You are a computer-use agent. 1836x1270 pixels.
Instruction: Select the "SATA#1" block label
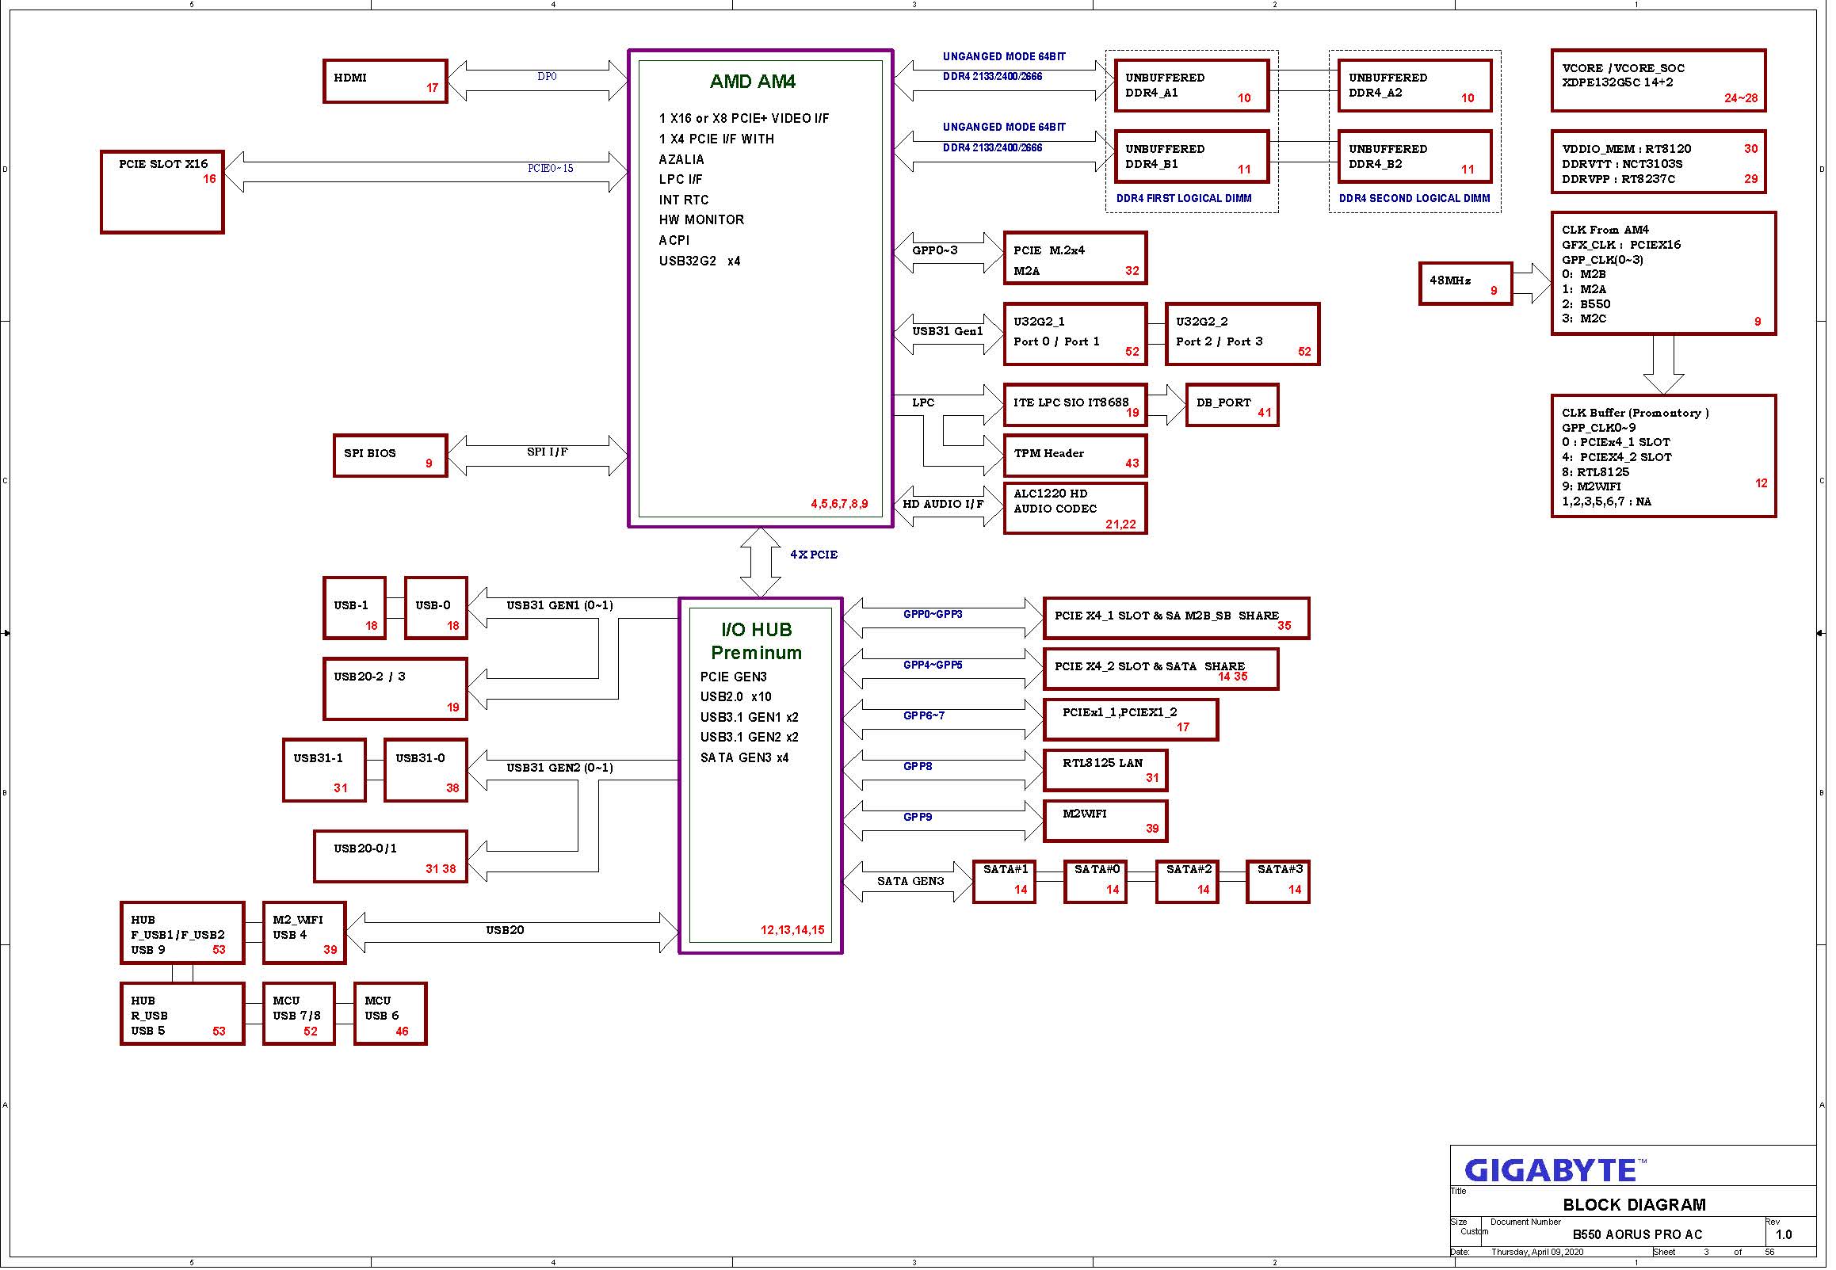1005,870
